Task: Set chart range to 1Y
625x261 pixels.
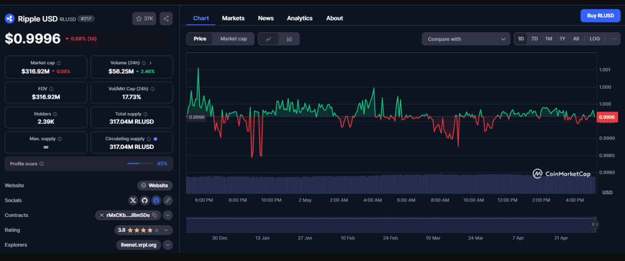Action: [x=562, y=39]
